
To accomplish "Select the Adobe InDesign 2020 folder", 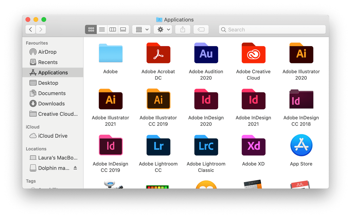I will click(x=206, y=99).
